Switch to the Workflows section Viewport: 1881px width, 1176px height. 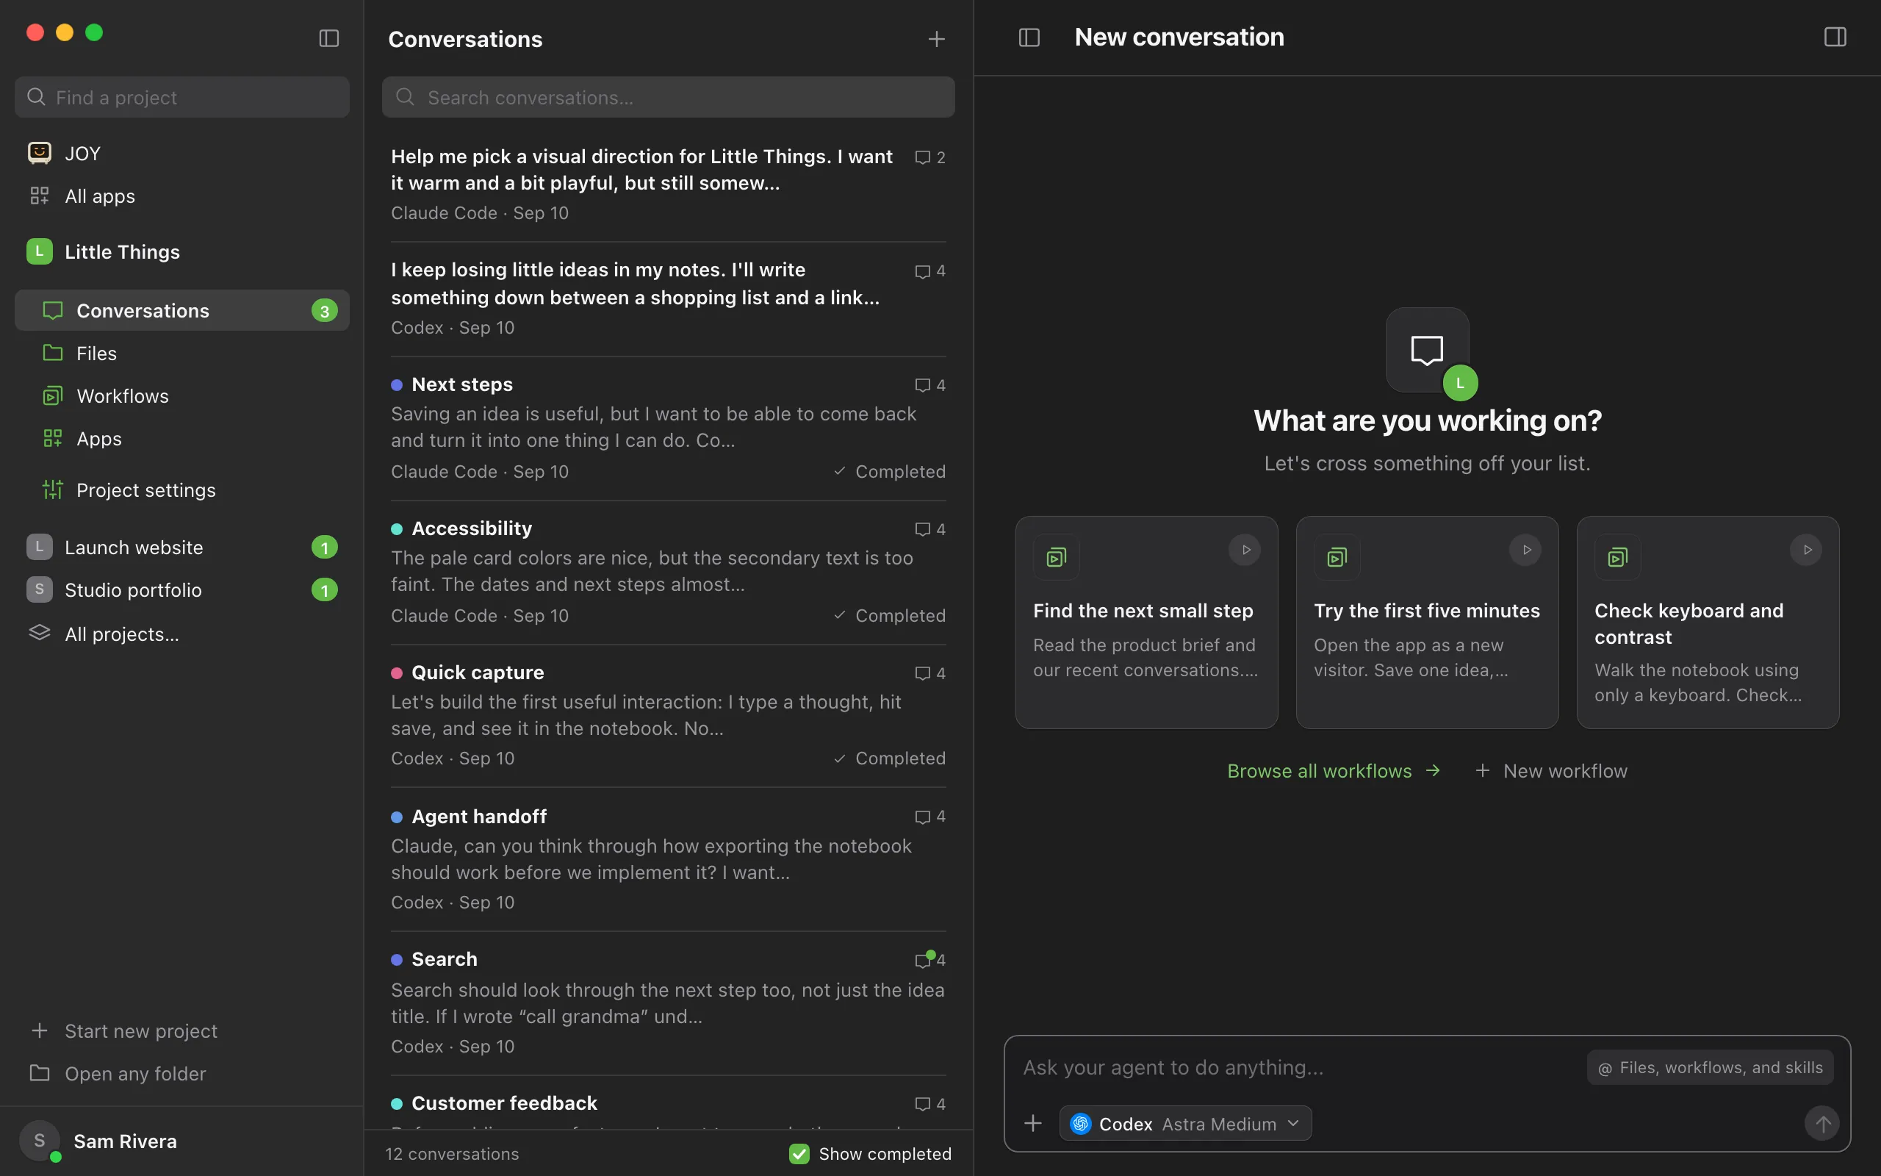tap(182, 396)
